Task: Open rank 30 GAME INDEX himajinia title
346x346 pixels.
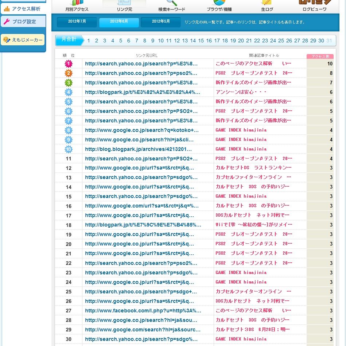Action: 241,339
